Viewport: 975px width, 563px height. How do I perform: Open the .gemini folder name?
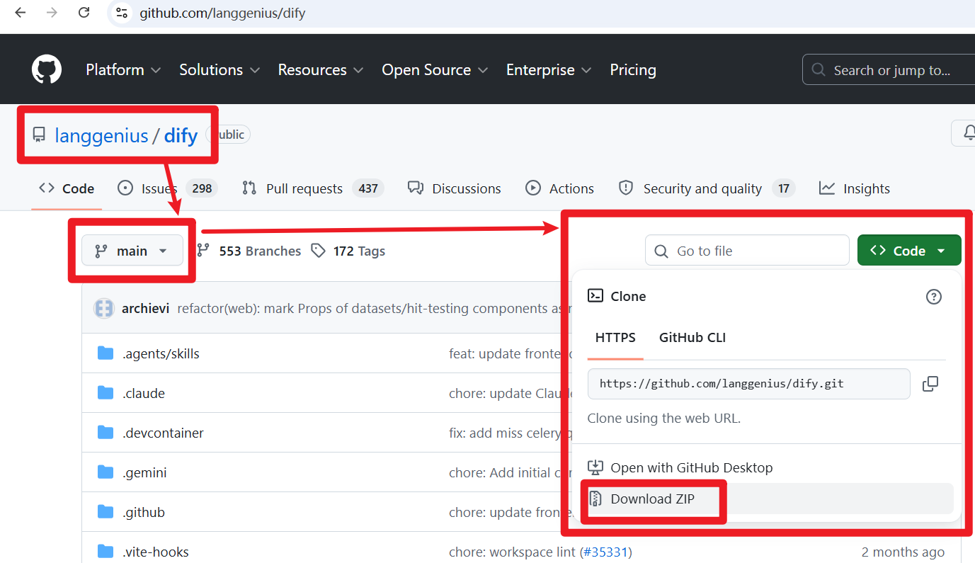tap(144, 472)
